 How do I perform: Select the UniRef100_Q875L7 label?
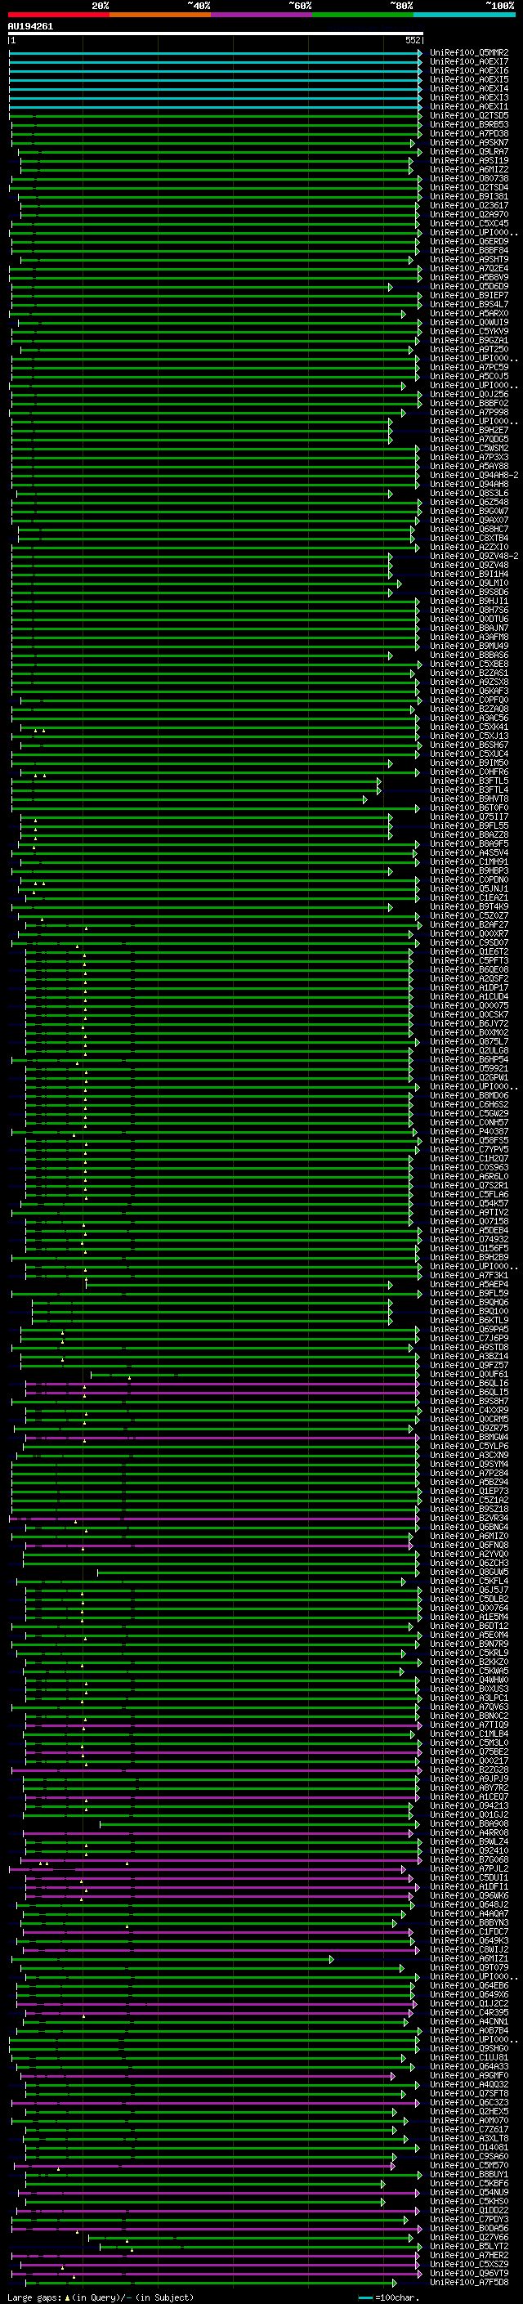[x=469, y=1042]
